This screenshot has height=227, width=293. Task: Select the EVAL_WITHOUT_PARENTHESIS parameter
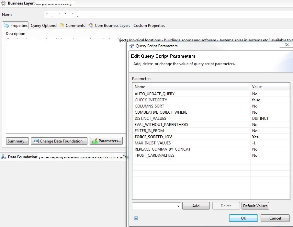tap(211, 125)
